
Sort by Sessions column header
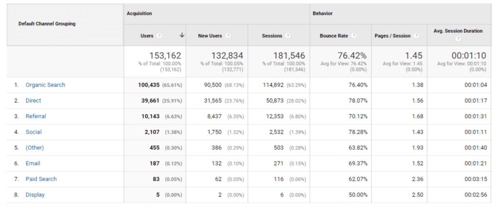click(272, 36)
